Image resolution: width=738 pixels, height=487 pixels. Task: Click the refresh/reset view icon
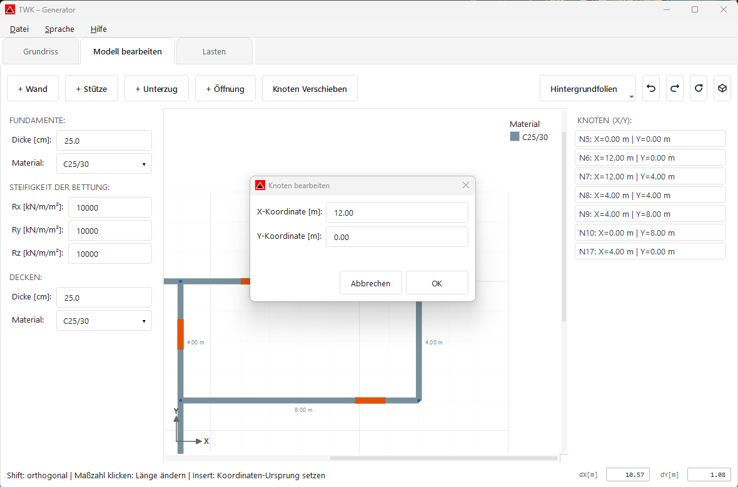(699, 88)
